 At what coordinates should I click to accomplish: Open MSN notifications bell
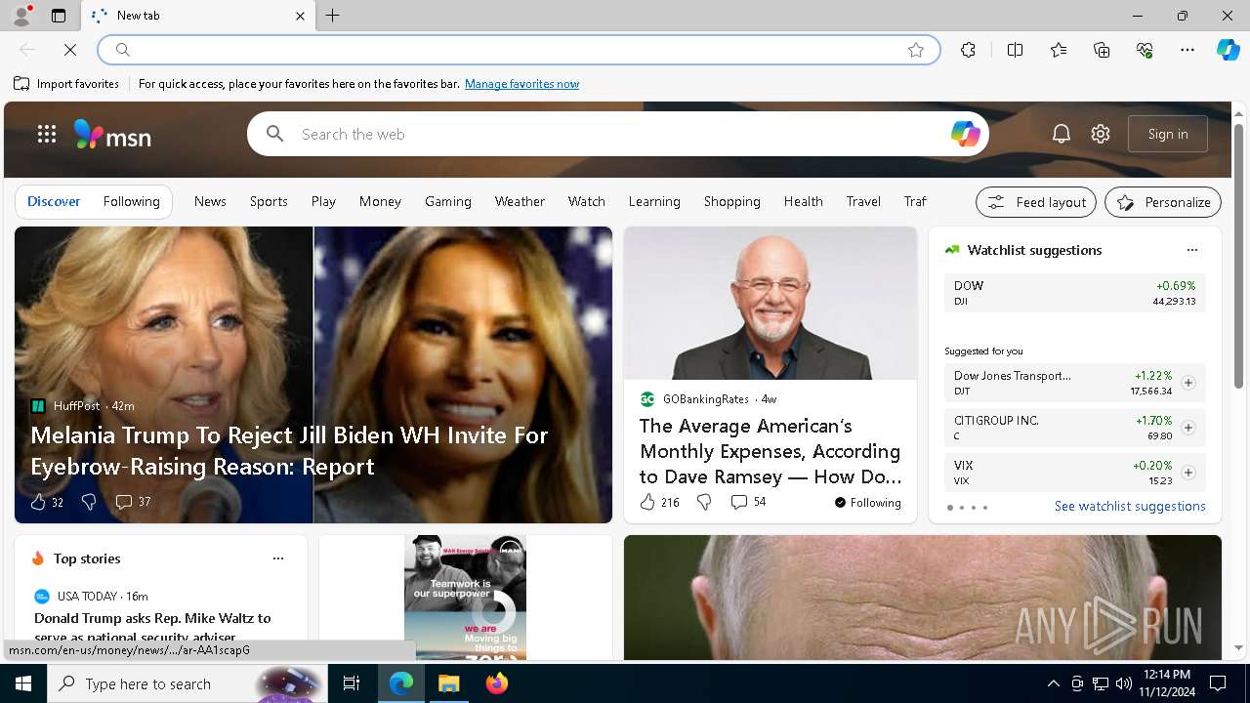(x=1062, y=135)
